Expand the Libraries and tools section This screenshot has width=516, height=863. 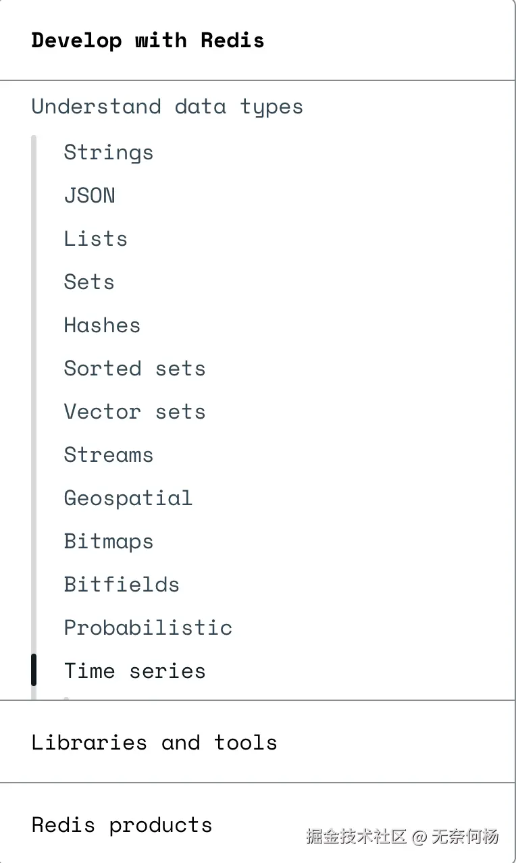[154, 743]
